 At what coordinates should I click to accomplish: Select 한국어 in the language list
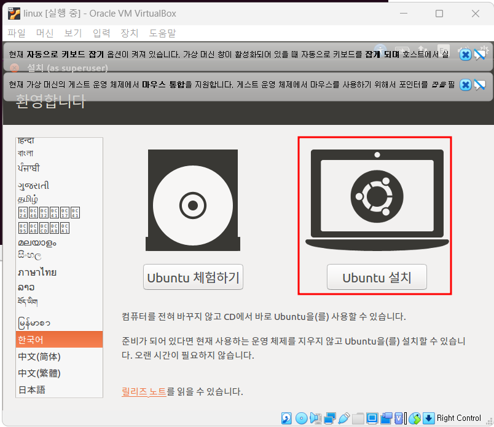(59, 340)
